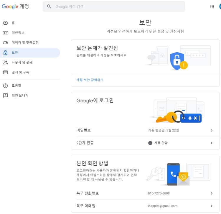Click the 결제 및 구독 card icon
Viewport: 221px width, 214px height.
point(5,72)
